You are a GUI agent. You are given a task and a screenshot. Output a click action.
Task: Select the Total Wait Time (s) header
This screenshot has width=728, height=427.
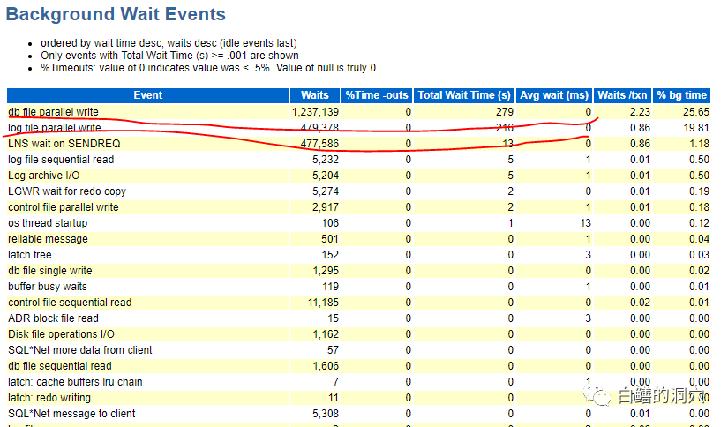(464, 95)
